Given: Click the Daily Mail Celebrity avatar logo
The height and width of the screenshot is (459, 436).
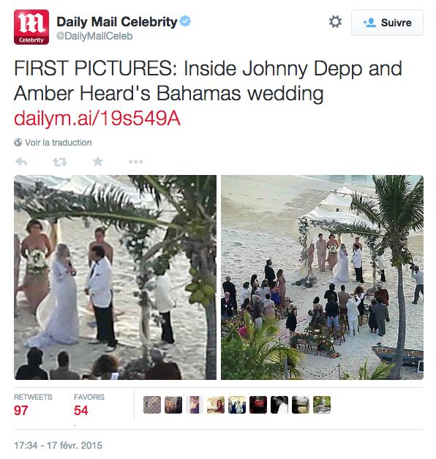Looking at the screenshot, I should (31, 27).
